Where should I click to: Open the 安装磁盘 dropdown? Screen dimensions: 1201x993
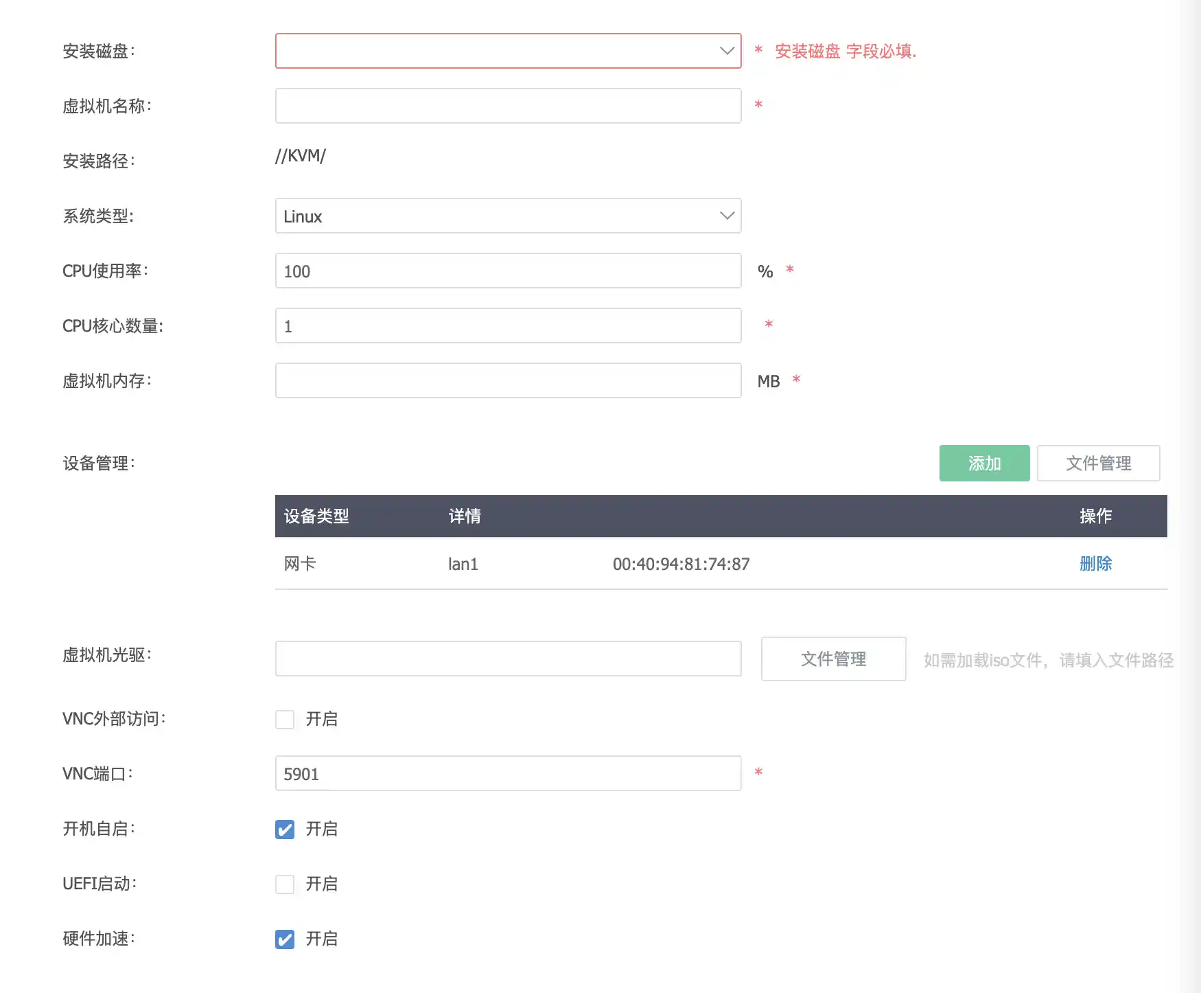508,51
